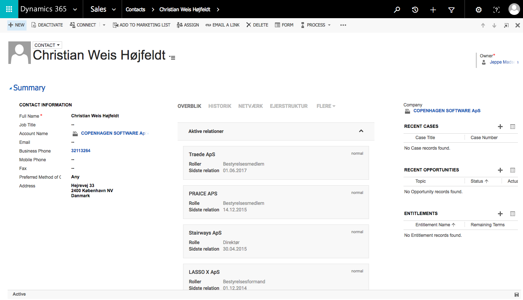Click CONNECT in the command bar
Screen dimensions: 523x300
(83, 25)
